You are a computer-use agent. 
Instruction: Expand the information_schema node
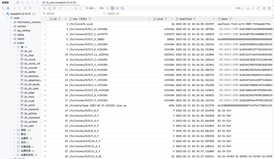tap(11, 22)
